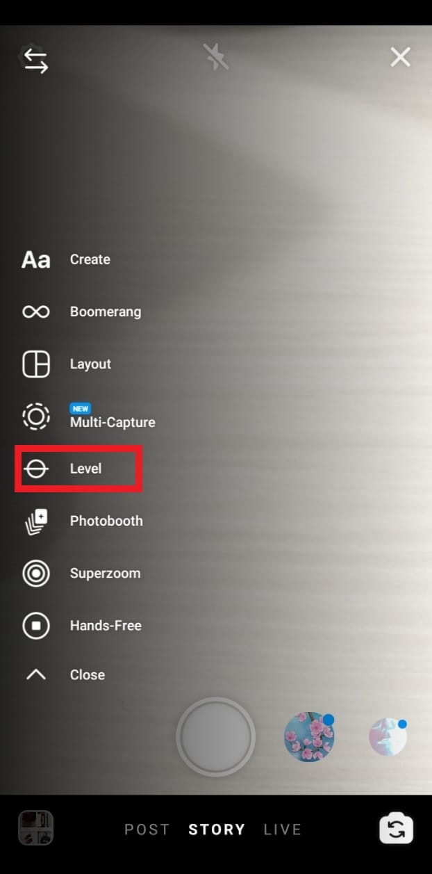The height and width of the screenshot is (874, 432).
Task: Tap the Level horizon icon
Action: tap(36, 469)
